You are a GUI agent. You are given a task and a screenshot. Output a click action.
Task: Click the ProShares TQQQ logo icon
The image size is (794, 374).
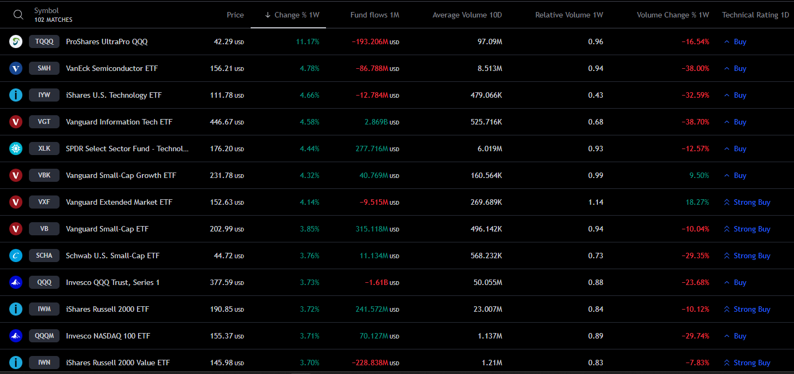(16, 41)
